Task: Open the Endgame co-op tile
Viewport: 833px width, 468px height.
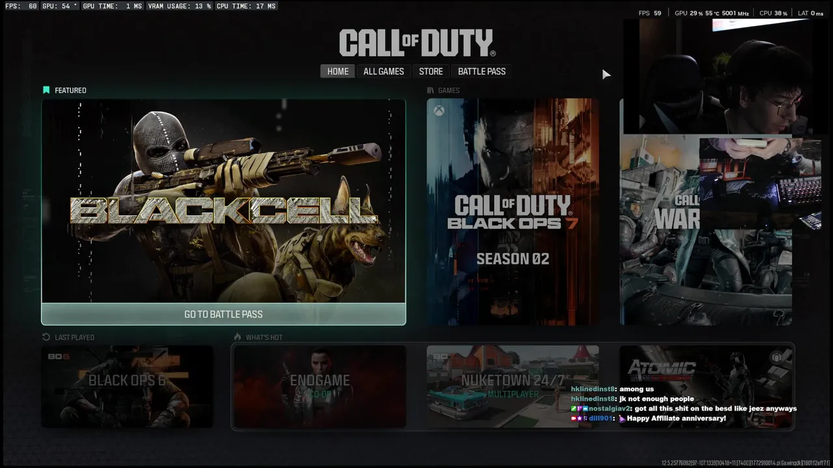Action: click(320, 387)
